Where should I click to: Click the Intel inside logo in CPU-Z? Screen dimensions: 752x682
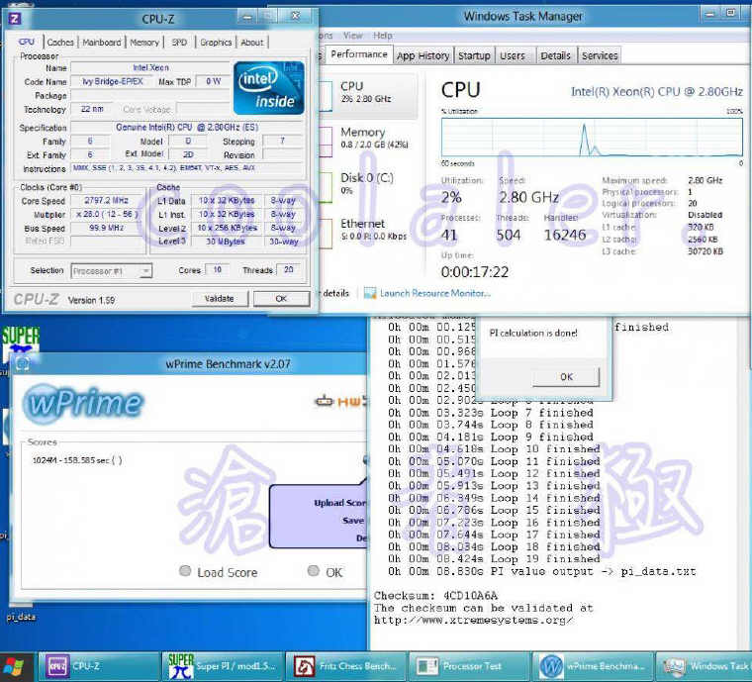pos(269,88)
